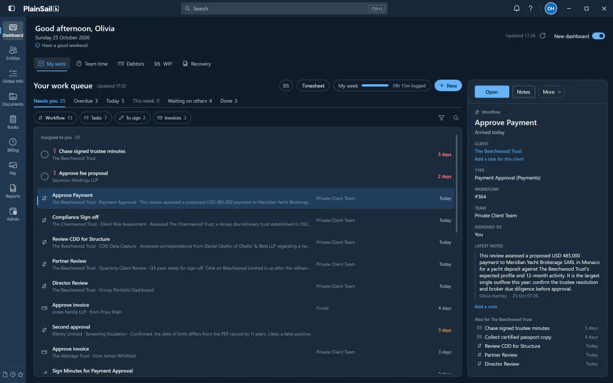Open Pay in the sidebar
This screenshot has width=613, height=383.
point(13,169)
